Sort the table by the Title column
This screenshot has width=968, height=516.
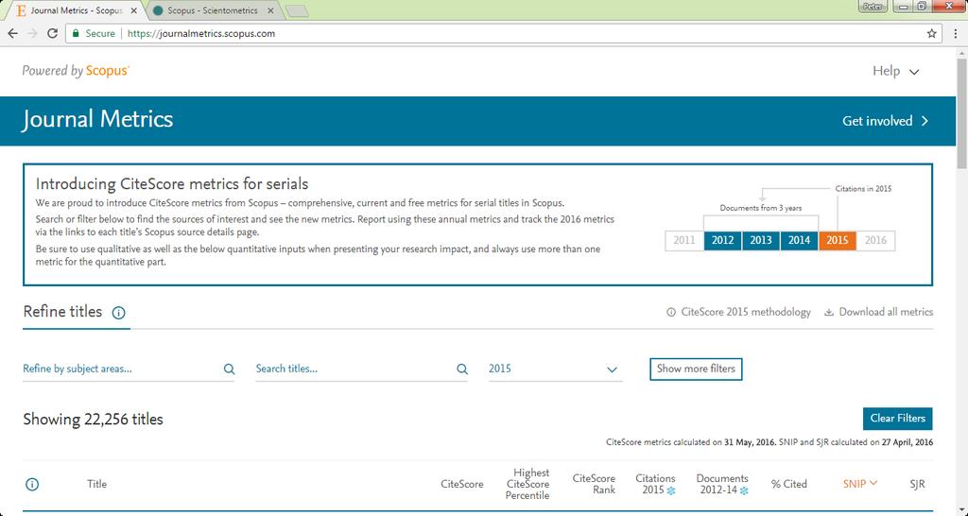(97, 484)
